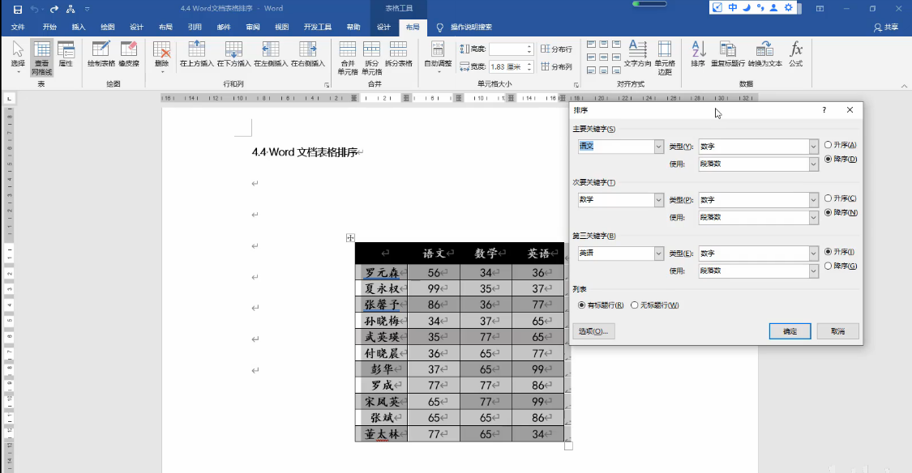Toggle 查看网格线 view gridlines
Screen dimensions: 912x473
click(x=42, y=58)
